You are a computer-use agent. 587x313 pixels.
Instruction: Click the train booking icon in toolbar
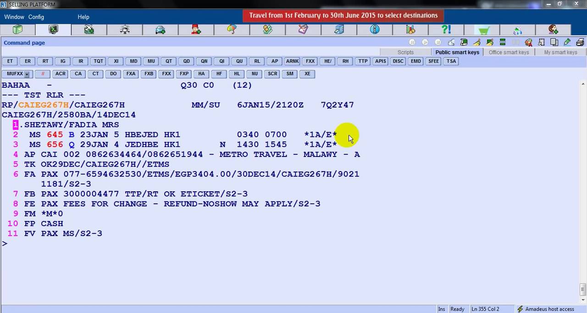(x=125, y=30)
